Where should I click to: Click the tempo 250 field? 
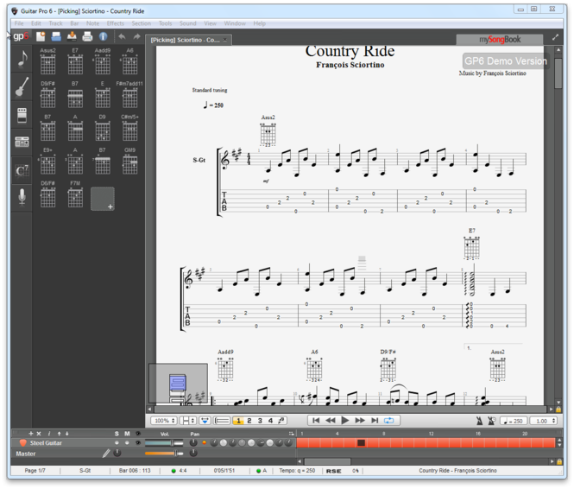coord(514,421)
